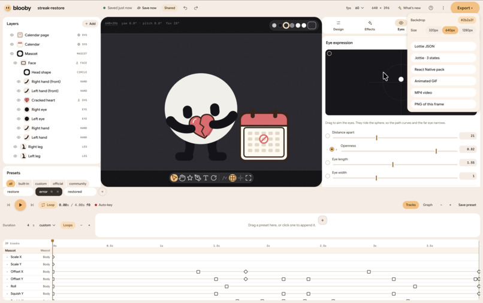Click the Shared button
Image resolution: width=483 pixels, height=303 pixels.
pos(170,8)
